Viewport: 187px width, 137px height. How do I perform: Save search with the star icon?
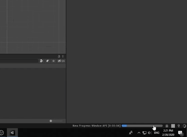tap(53, 61)
